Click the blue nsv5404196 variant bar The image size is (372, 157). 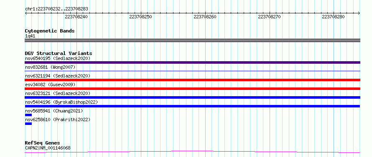[x=192, y=106]
